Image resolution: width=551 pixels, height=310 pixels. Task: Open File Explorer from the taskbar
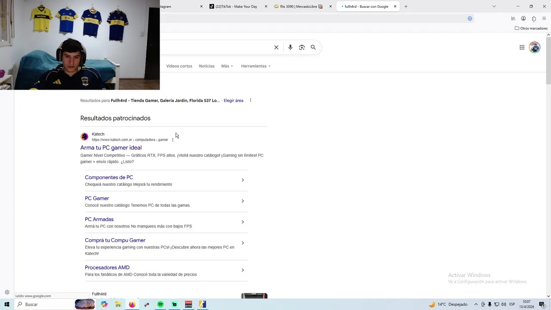click(118, 304)
